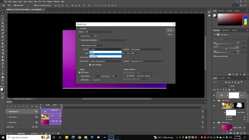The width and height of the screenshot is (249, 140).
Task: Switch to the Channels tab
Action: [222, 78]
